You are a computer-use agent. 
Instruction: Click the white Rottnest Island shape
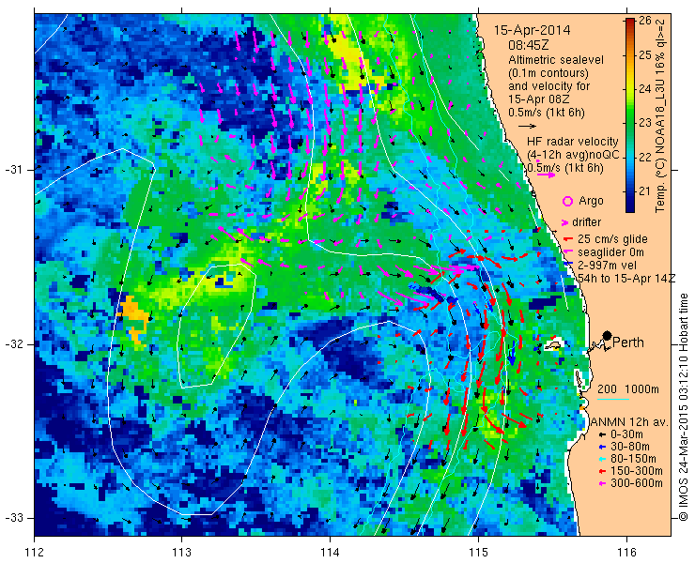pyautogui.click(x=552, y=343)
